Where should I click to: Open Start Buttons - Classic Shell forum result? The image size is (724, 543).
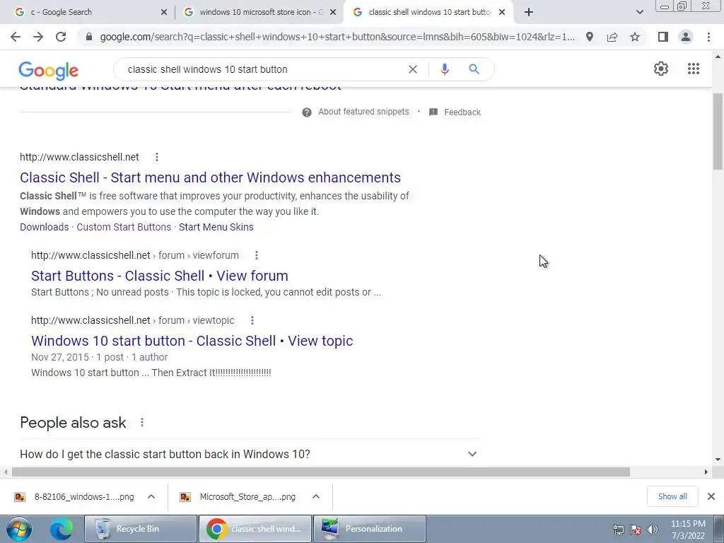pos(160,276)
